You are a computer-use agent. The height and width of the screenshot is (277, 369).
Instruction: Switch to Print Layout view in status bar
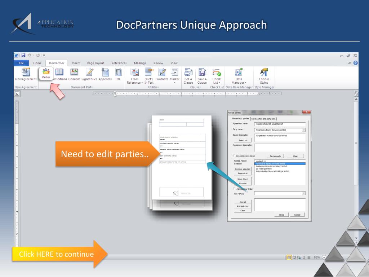pyautogui.click(x=289, y=257)
